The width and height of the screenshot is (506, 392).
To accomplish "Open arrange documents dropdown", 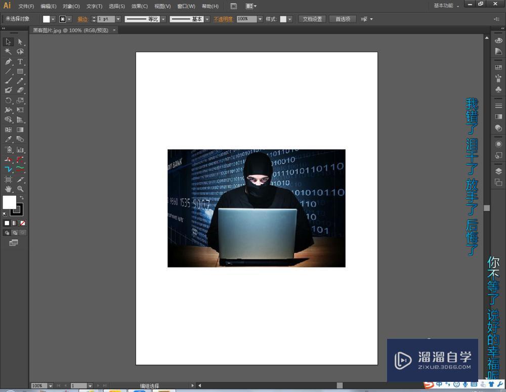I will click(x=251, y=6).
